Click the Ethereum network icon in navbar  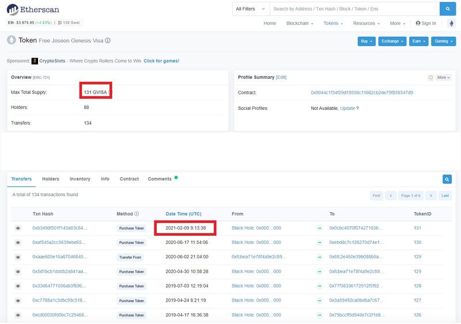point(451,23)
